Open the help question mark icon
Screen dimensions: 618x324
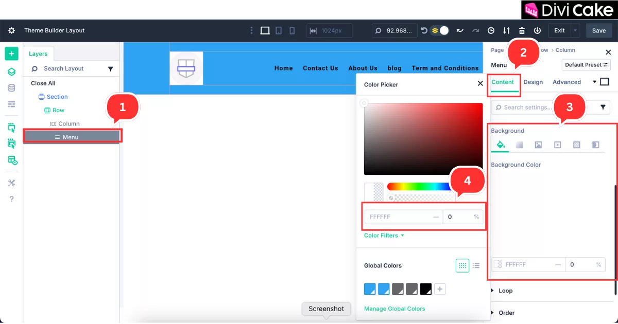[x=12, y=199]
